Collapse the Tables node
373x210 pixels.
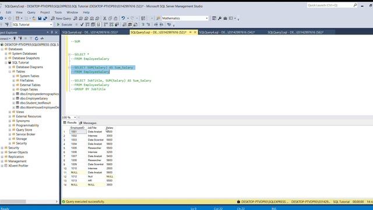point(10,71)
